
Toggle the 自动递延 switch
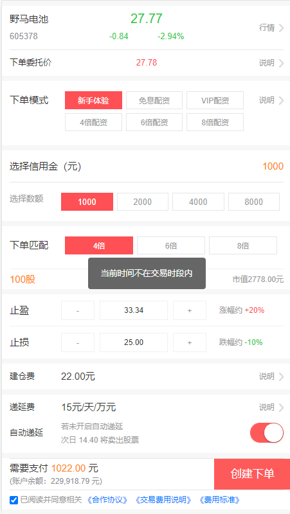[x=267, y=432]
